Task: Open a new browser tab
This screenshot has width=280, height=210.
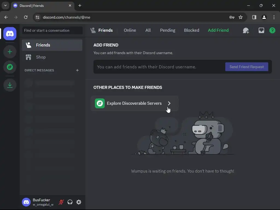Action: click(x=80, y=5)
